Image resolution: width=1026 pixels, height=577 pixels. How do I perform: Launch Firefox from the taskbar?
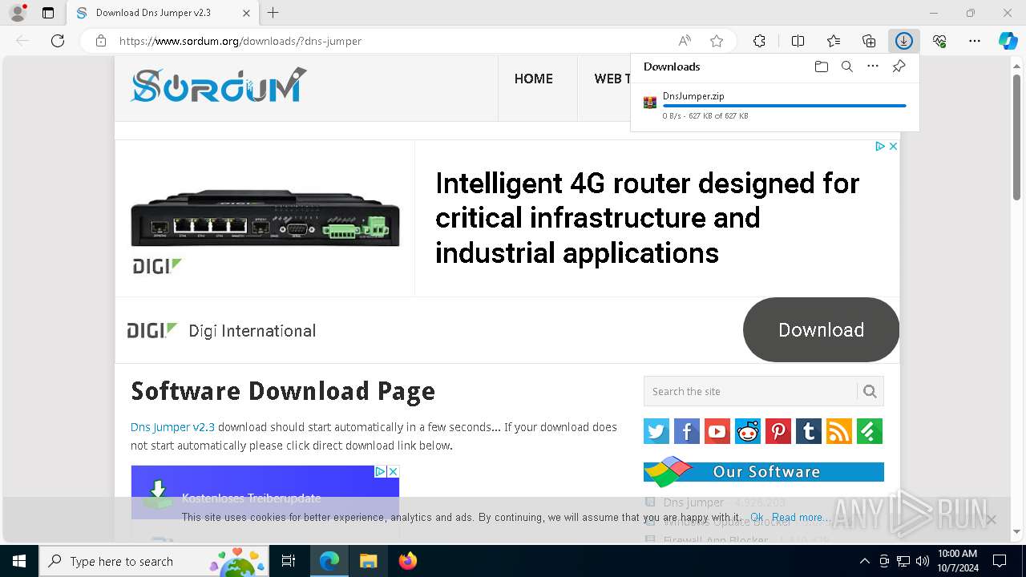click(407, 561)
